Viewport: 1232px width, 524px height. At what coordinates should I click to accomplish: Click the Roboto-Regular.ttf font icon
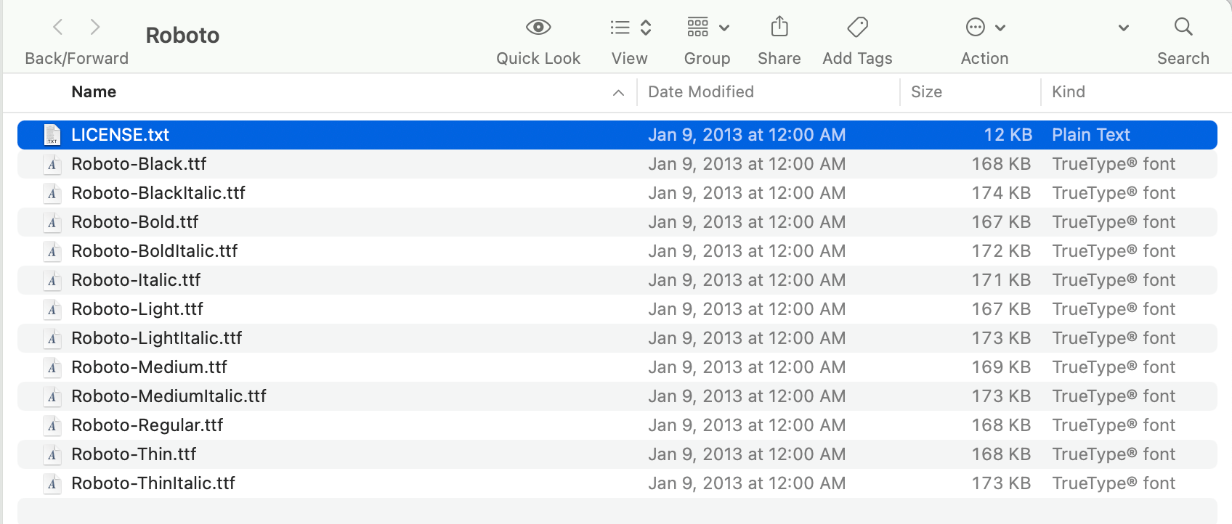point(52,425)
